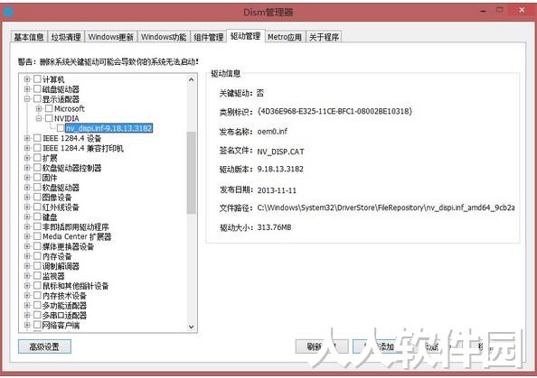Check the 计算机 checkbox
Viewport: 537px width, 378px height.
pyautogui.click(x=37, y=79)
